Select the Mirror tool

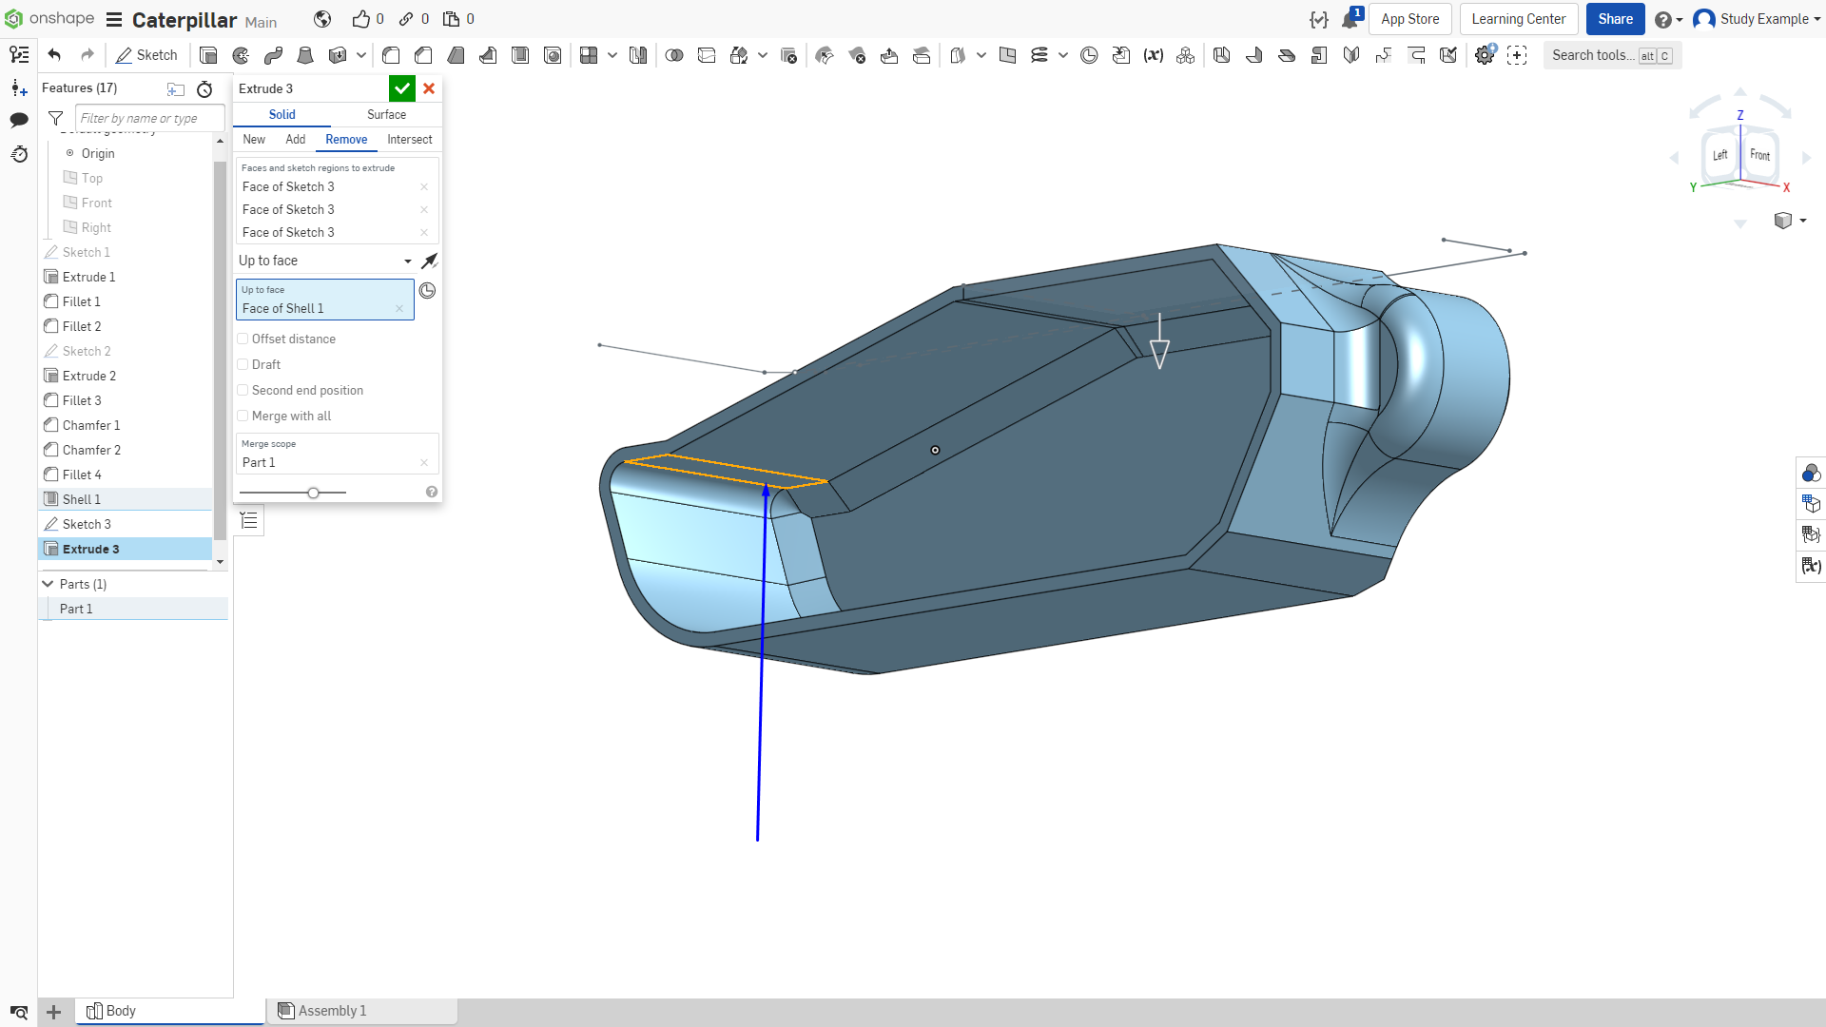638,55
